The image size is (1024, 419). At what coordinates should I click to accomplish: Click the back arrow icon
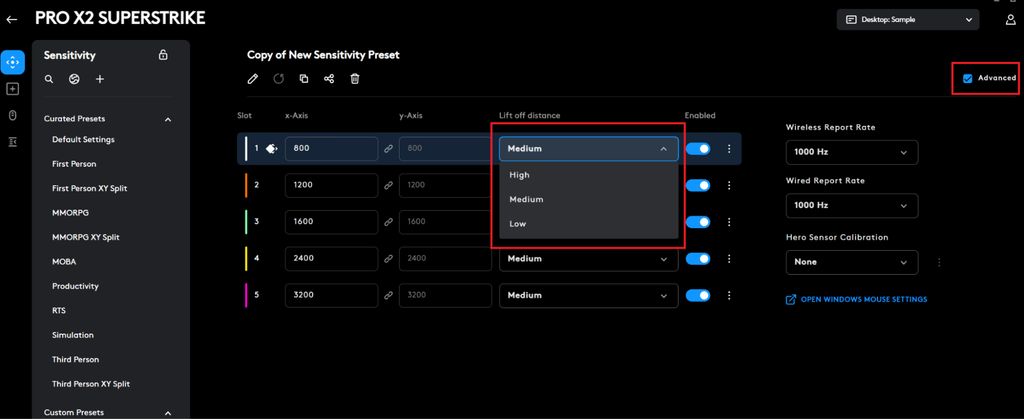coord(12,19)
